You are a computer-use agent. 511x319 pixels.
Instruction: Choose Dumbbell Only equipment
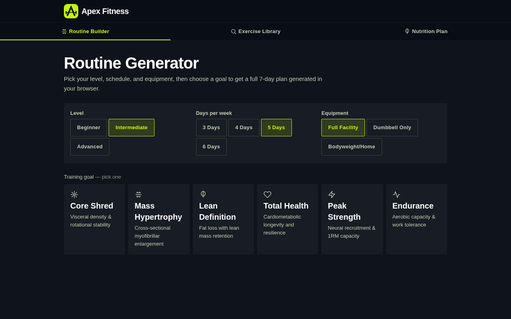click(x=392, y=128)
